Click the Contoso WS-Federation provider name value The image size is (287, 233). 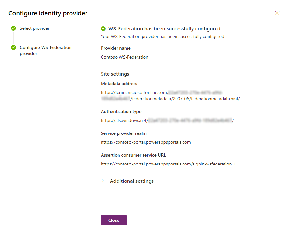125,57
